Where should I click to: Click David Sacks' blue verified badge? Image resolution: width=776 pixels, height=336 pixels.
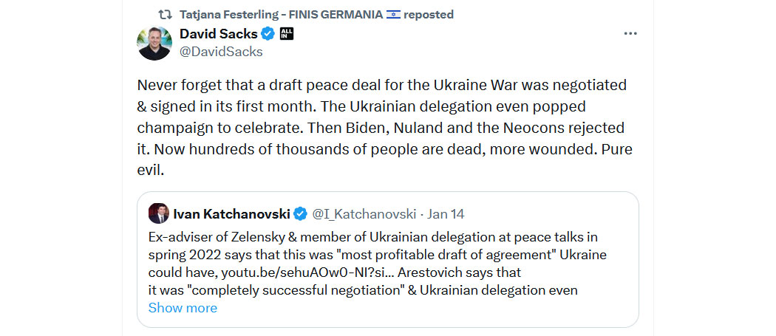(x=268, y=34)
